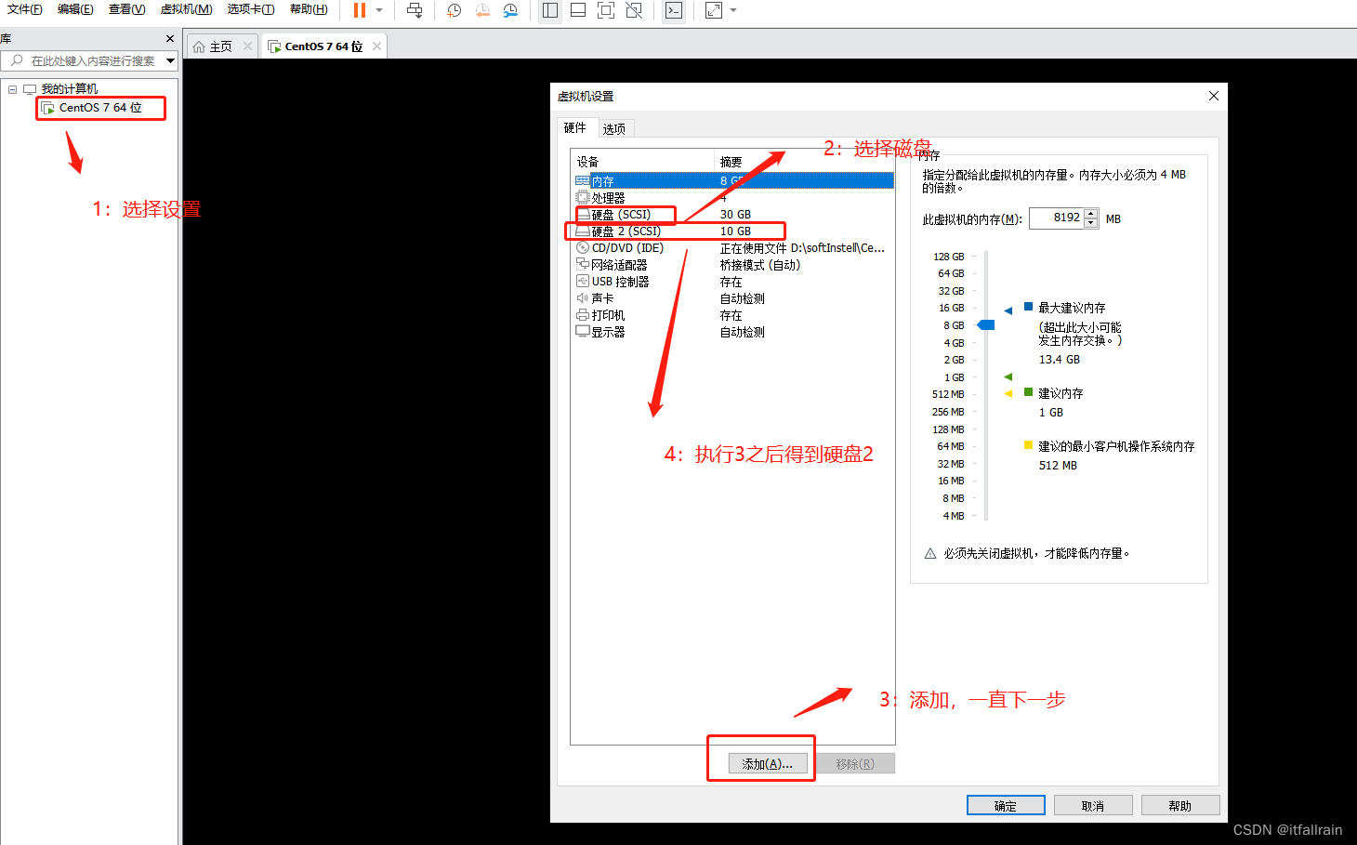Collapse the 我的计算机 tree node
The width and height of the screenshot is (1357, 845).
12,89
